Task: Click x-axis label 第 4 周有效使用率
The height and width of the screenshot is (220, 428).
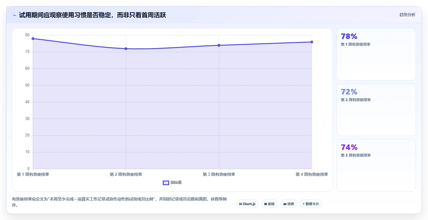Action: [312, 175]
